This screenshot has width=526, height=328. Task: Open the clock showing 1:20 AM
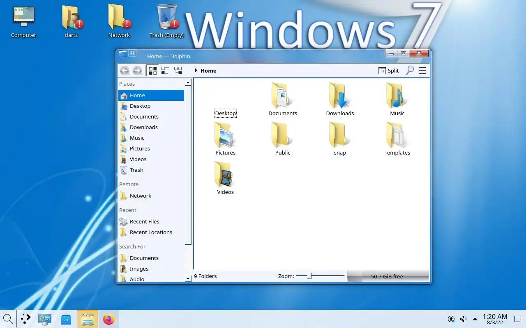pos(495,319)
